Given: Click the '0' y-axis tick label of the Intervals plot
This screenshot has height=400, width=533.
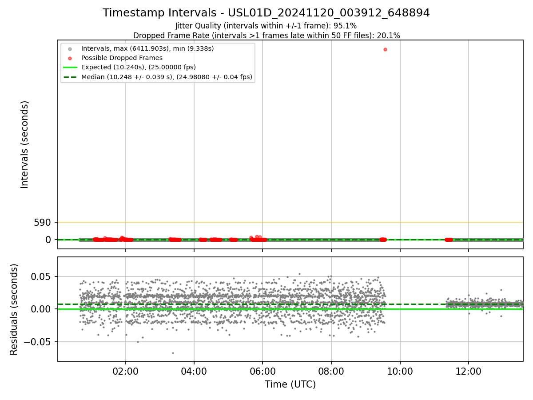Looking at the screenshot, I should (48, 240).
